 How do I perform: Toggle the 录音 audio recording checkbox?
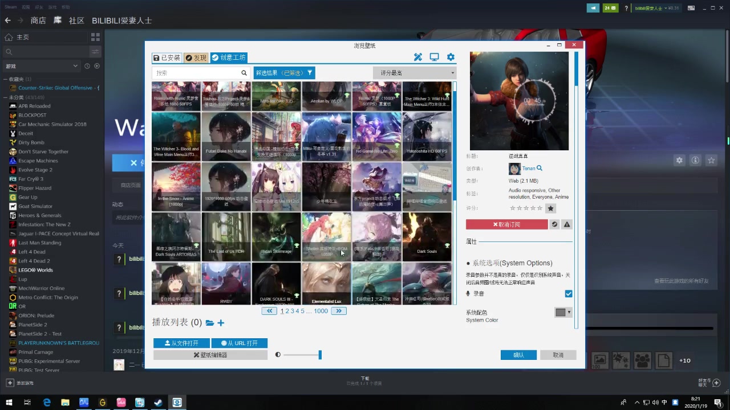tap(569, 294)
